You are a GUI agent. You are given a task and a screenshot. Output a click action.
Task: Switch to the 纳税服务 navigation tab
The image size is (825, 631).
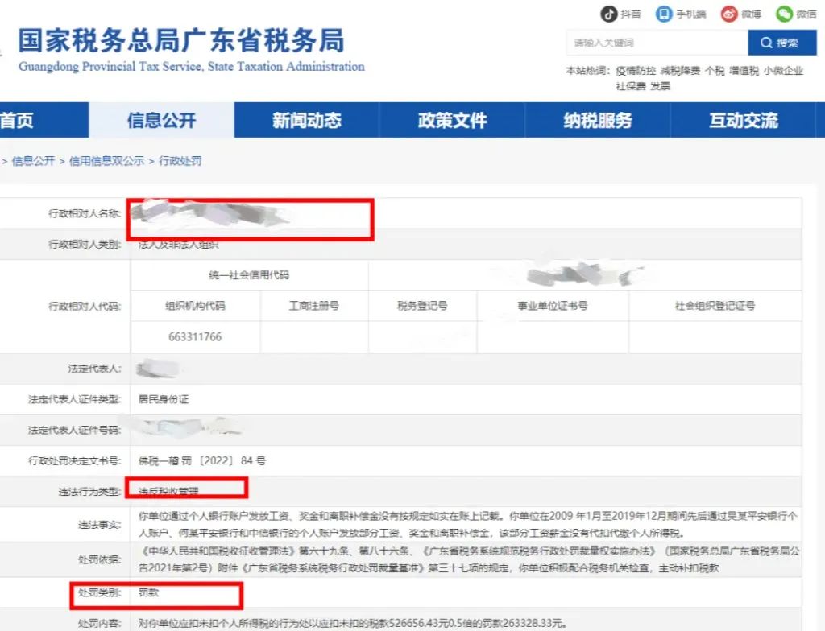[x=597, y=121]
